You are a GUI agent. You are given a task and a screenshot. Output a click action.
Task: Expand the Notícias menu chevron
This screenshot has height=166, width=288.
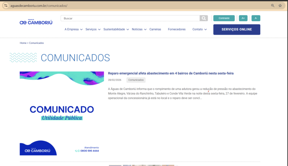[x=145, y=29]
